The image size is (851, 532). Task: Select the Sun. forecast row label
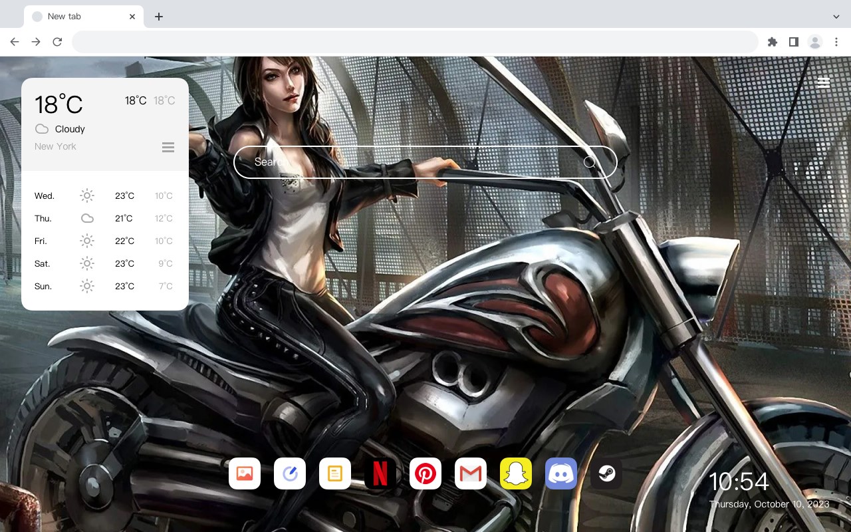(x=43, y=286)
